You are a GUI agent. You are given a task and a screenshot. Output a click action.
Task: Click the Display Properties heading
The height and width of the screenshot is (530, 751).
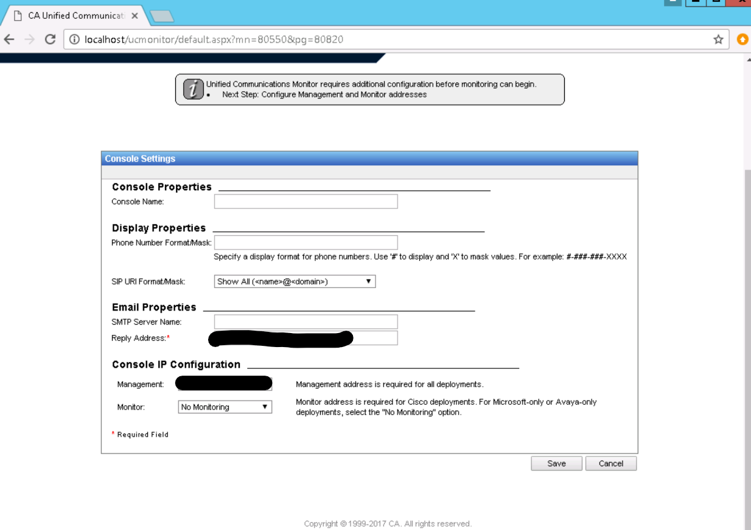pos(159,229)
